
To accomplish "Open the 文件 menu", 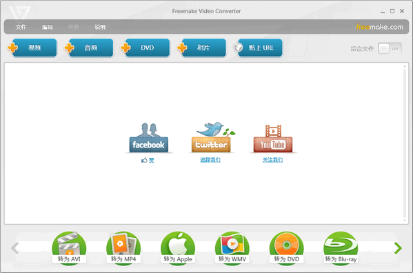I will pyautogui.click(x=21, y=27).
